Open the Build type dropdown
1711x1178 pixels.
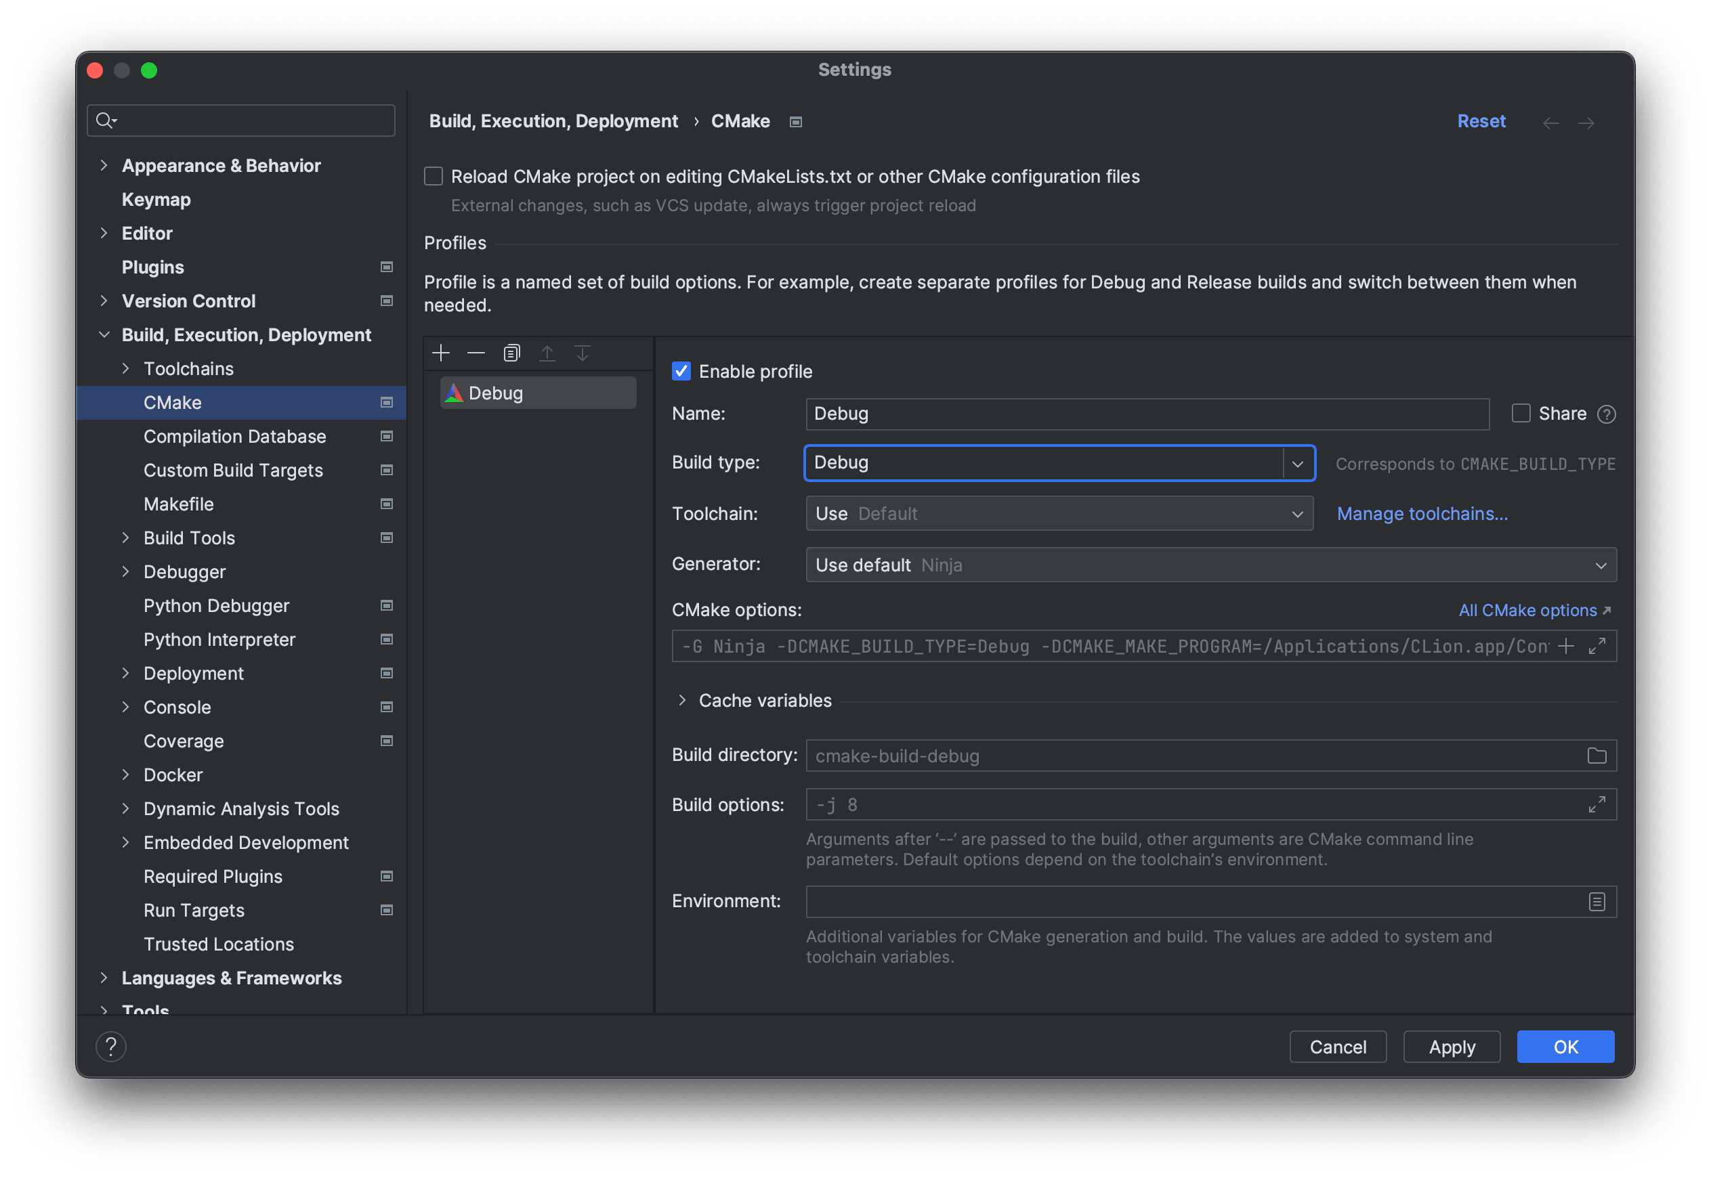coord(1298,464)
